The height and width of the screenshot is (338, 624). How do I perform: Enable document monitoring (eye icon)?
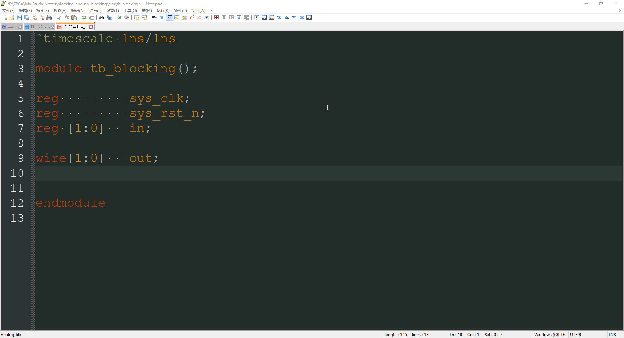point(207,18)
